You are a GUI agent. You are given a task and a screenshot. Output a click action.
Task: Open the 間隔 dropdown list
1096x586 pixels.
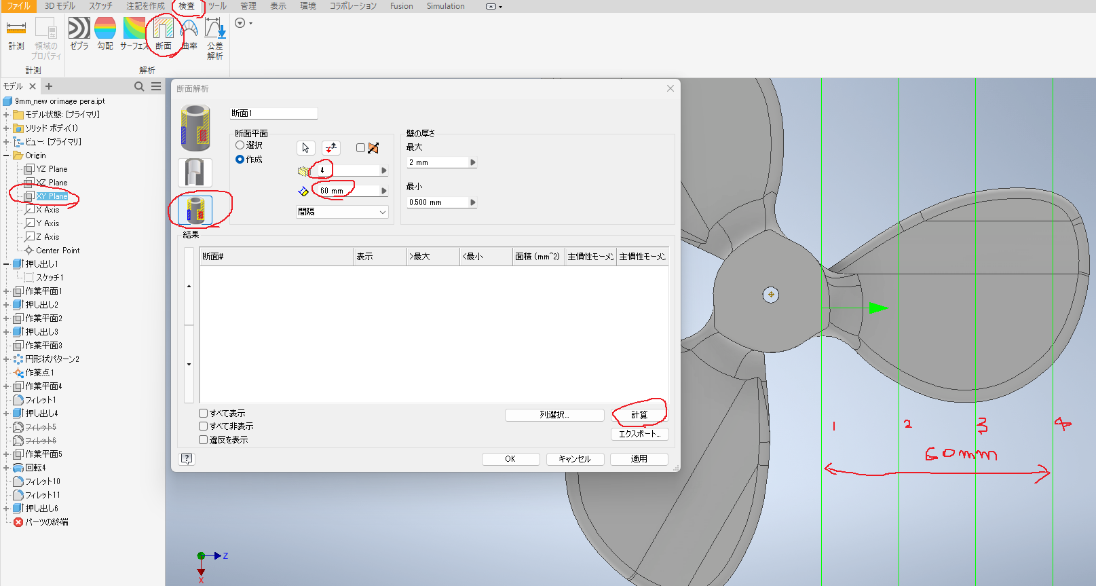tap(342, 212)
